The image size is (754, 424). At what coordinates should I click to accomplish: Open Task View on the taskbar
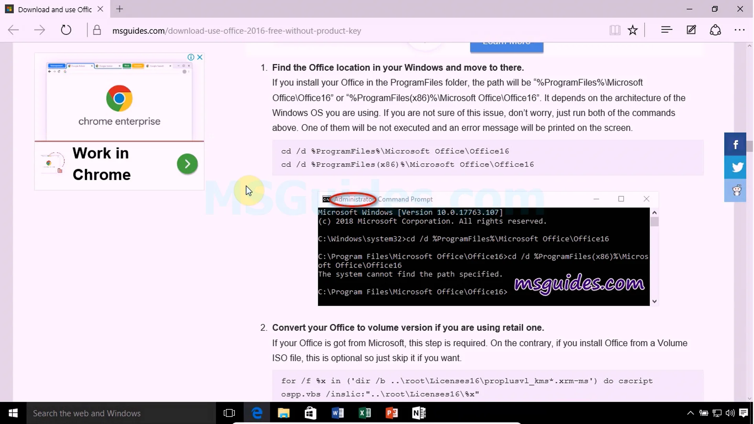coord(229,413)
